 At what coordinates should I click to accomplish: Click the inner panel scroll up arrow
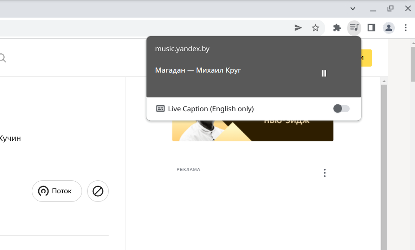pos(384,81)
